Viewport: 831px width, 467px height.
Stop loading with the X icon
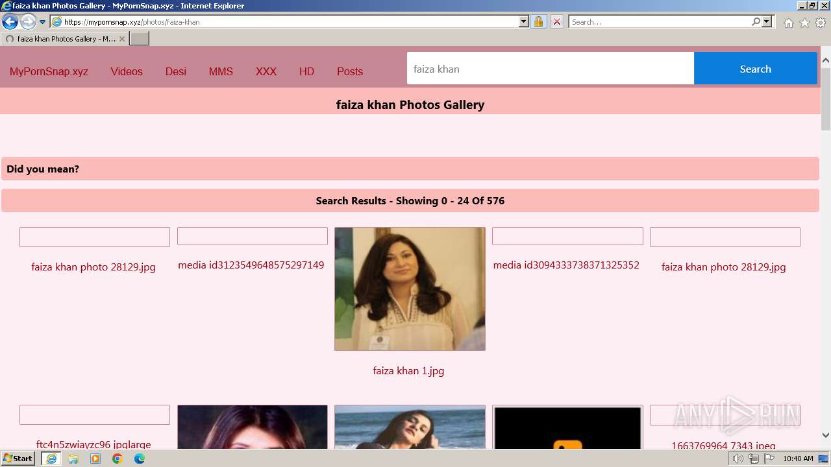pos(557,21)
